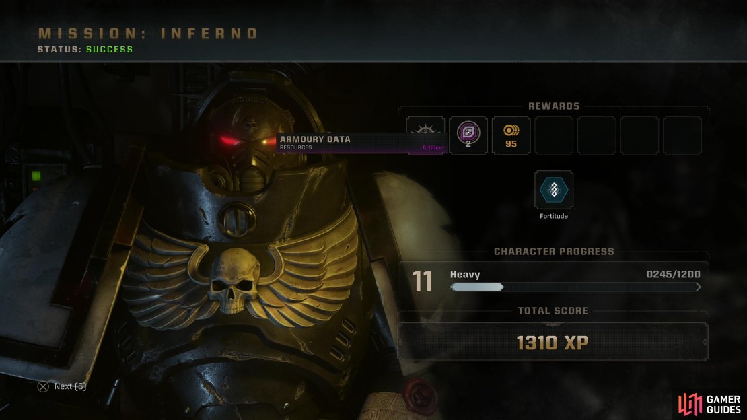The width and height of the screenshot is (747, 420).
Task: Click the Artificer rarity label
Action: (x=433, y=148)
